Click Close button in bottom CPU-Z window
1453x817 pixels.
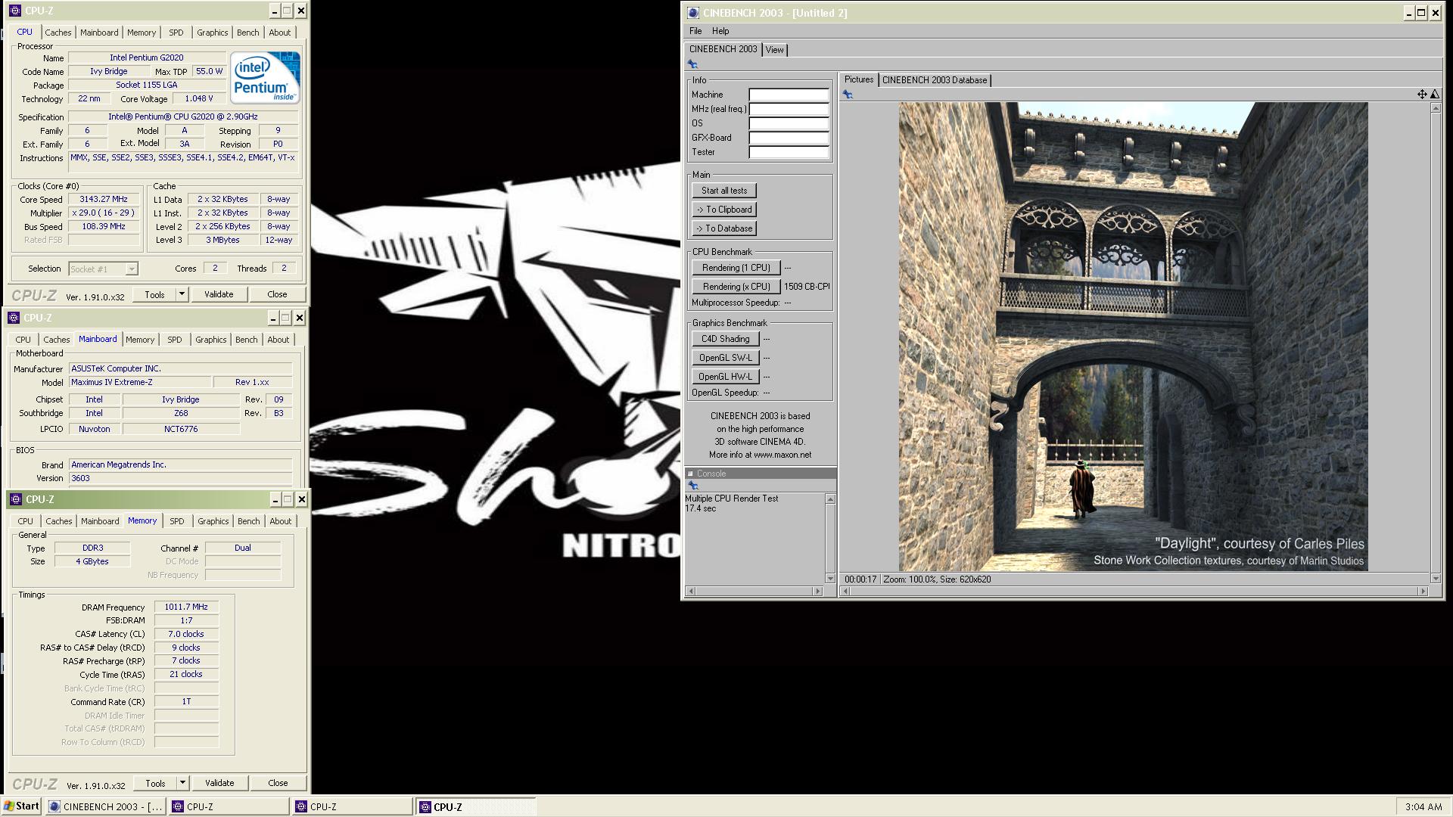coord(278,783)
